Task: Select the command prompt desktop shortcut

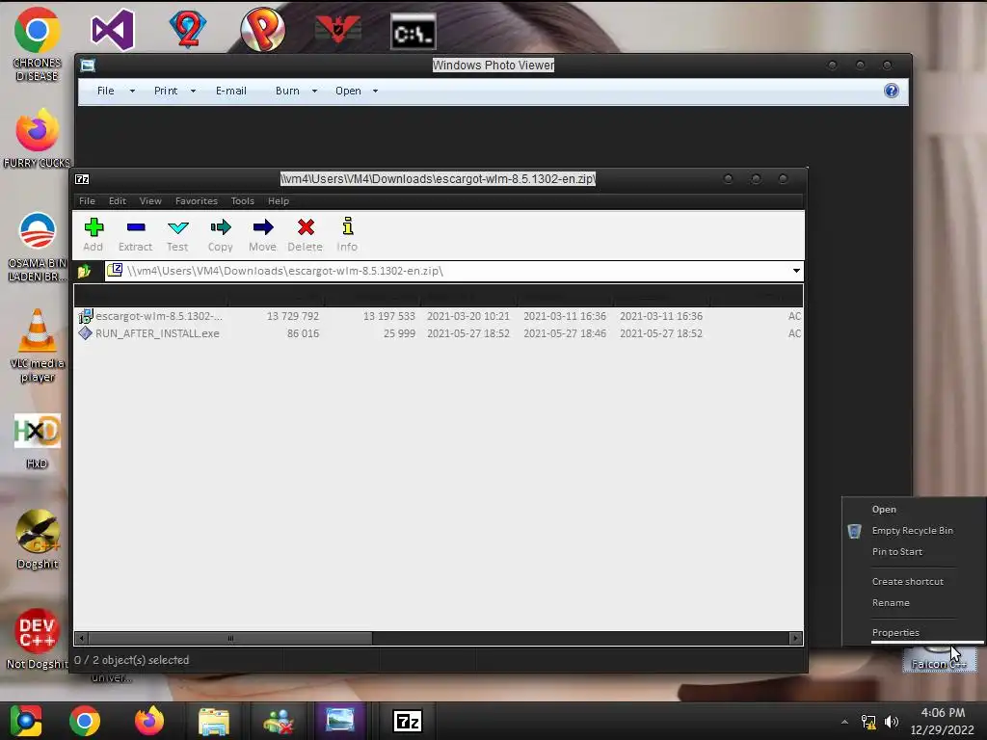Action: (x=413, y=32)
